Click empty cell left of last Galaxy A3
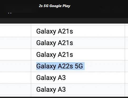The height and width of the screenshot is (98, 128). point(16,89)
